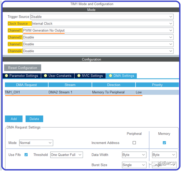Open the Trigger Source dropdown
This screenshot has width=181, height=171.
(x=102, y=17)
